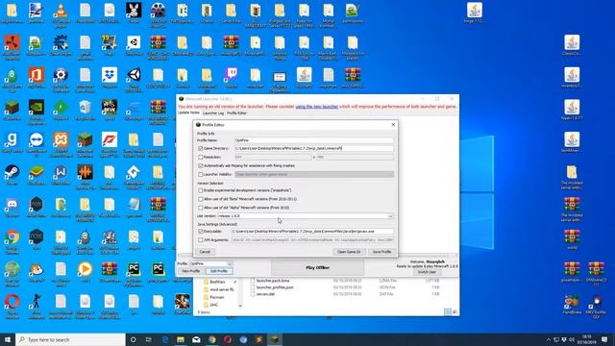Open the BlueStacks desktop shortcut
Image resolution: width=615 pixels, height=346 pixels.
click(37, 172)
